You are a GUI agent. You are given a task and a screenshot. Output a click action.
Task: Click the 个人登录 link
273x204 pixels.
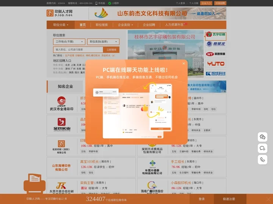click(x=180, y=3)
